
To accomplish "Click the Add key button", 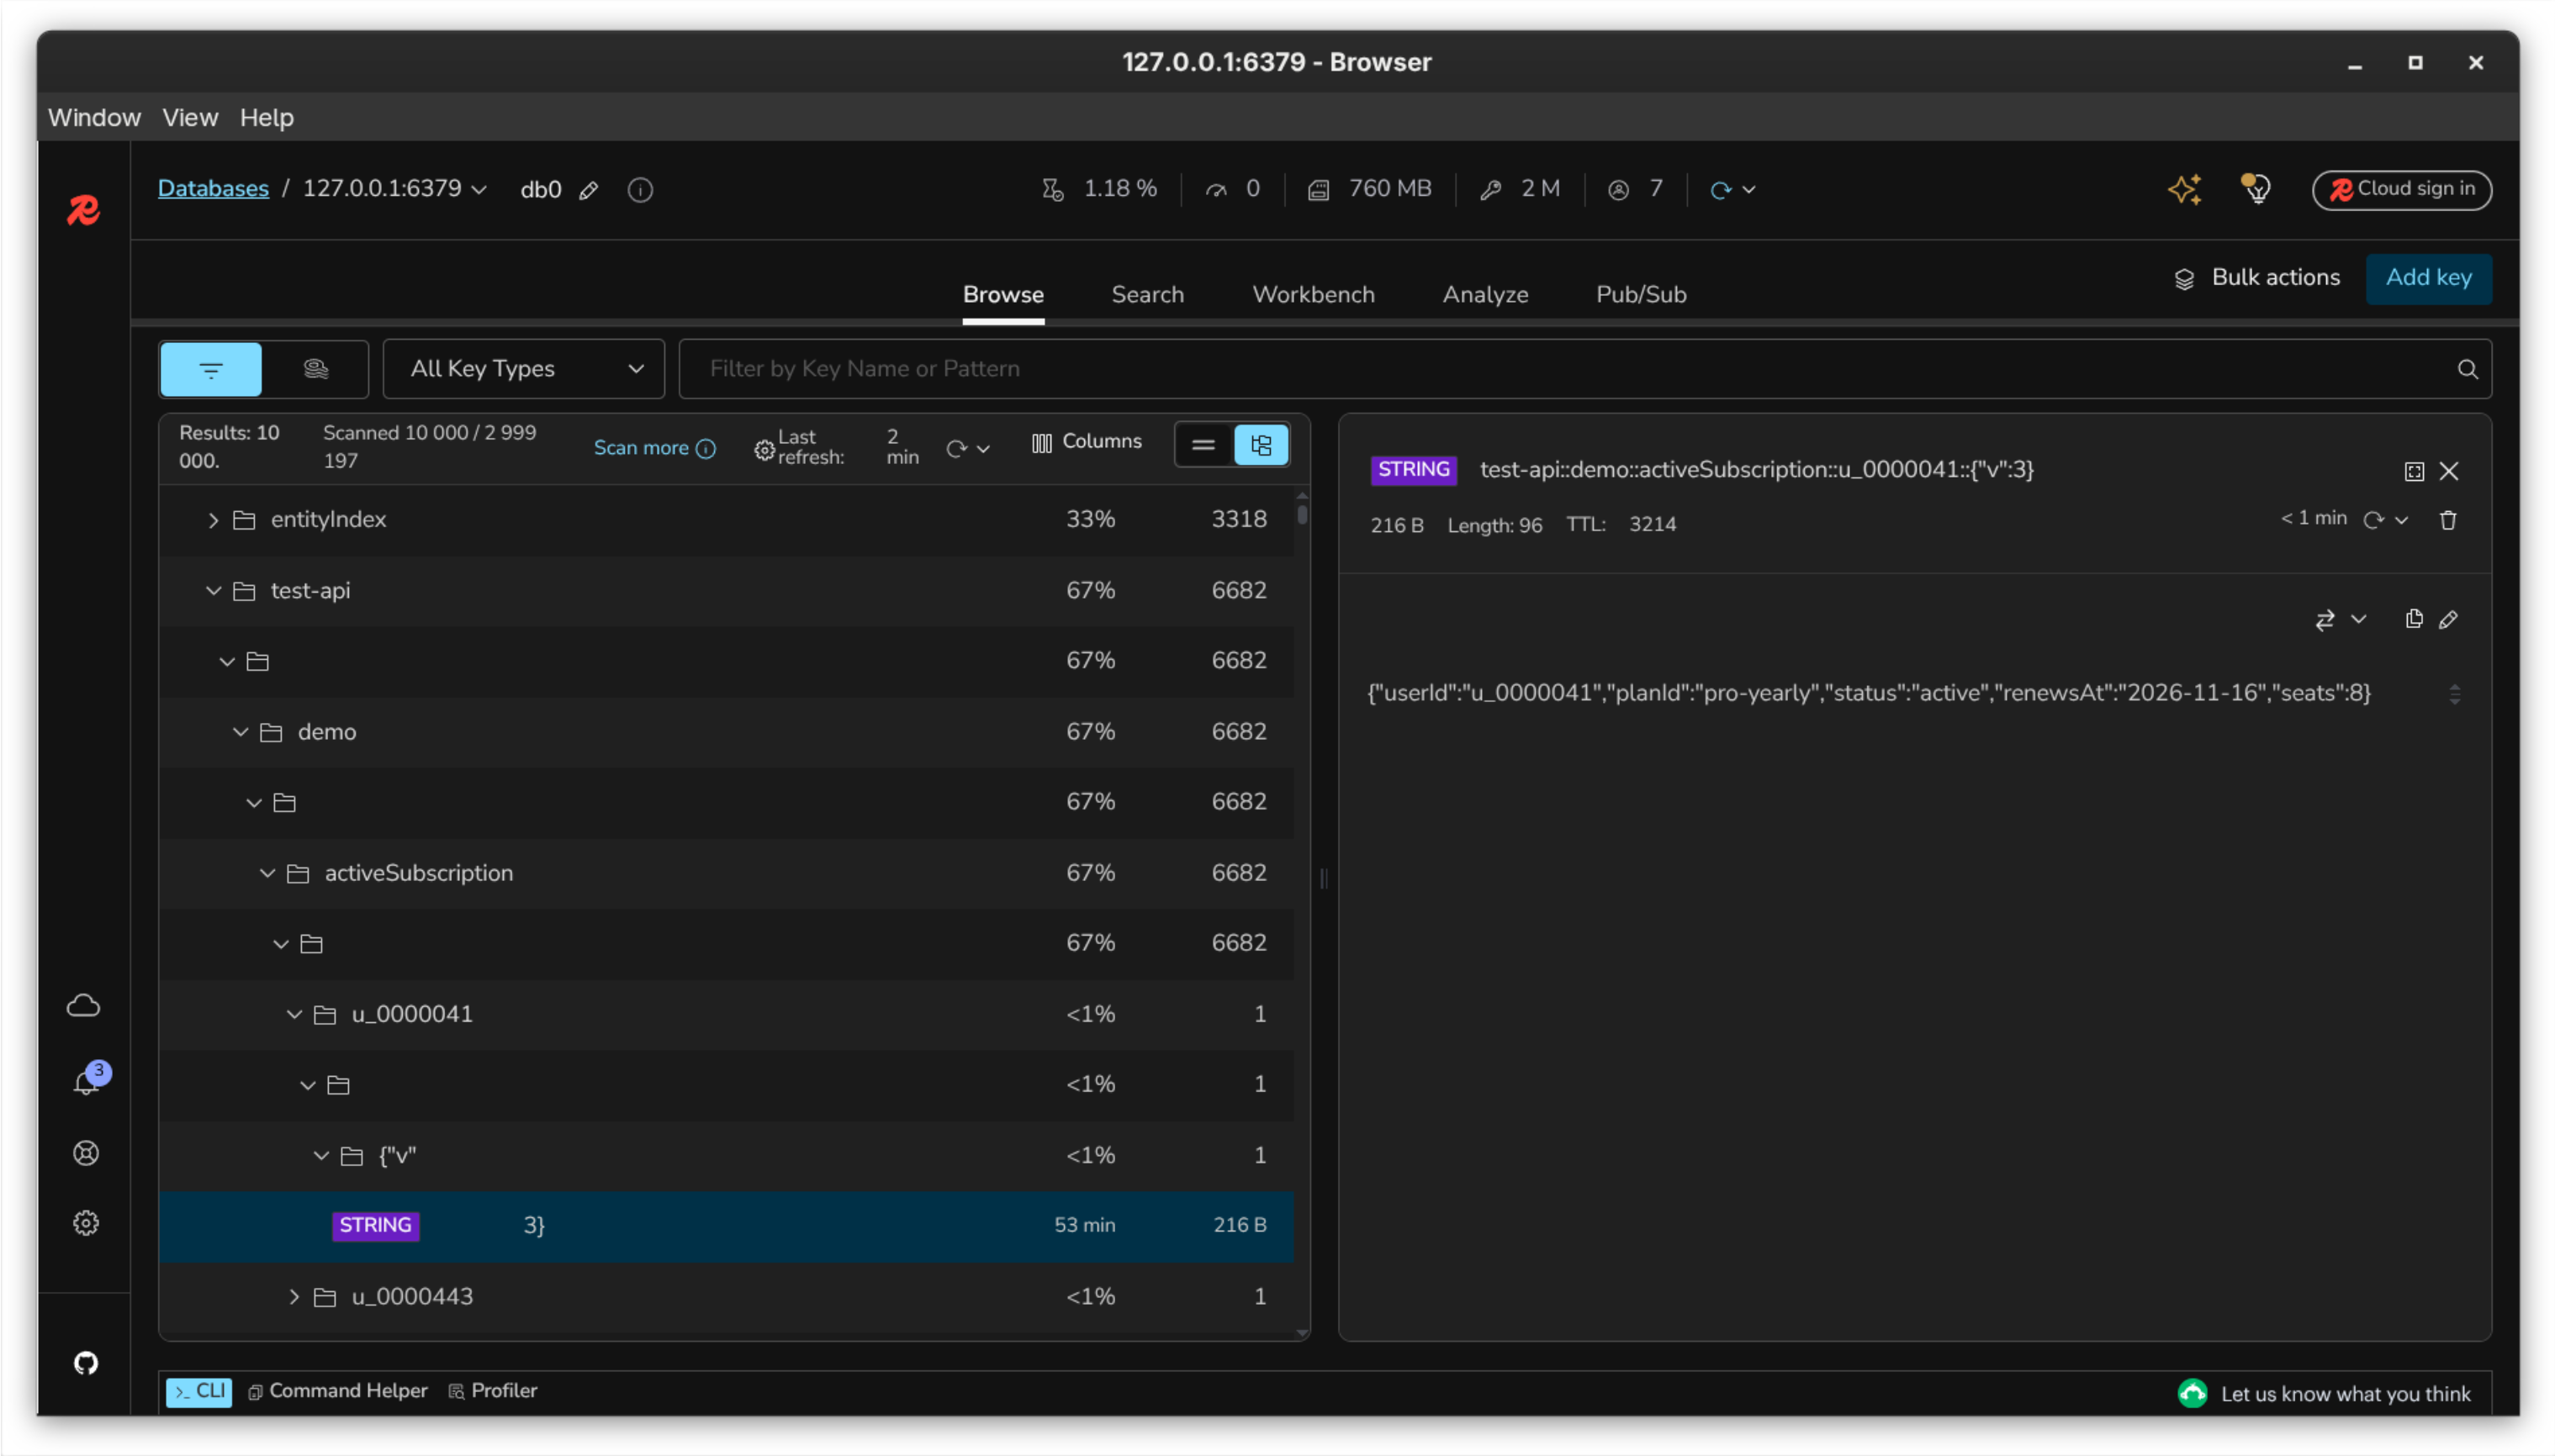I will point(2428,277).
